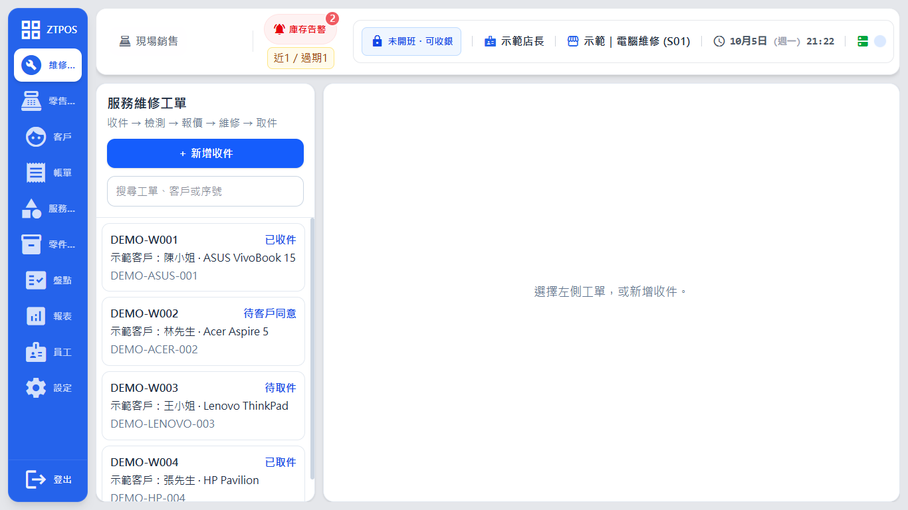Screen dimensions: 908x510
Task: Click the work order list scrollbar
Action: tap(312, 348)
